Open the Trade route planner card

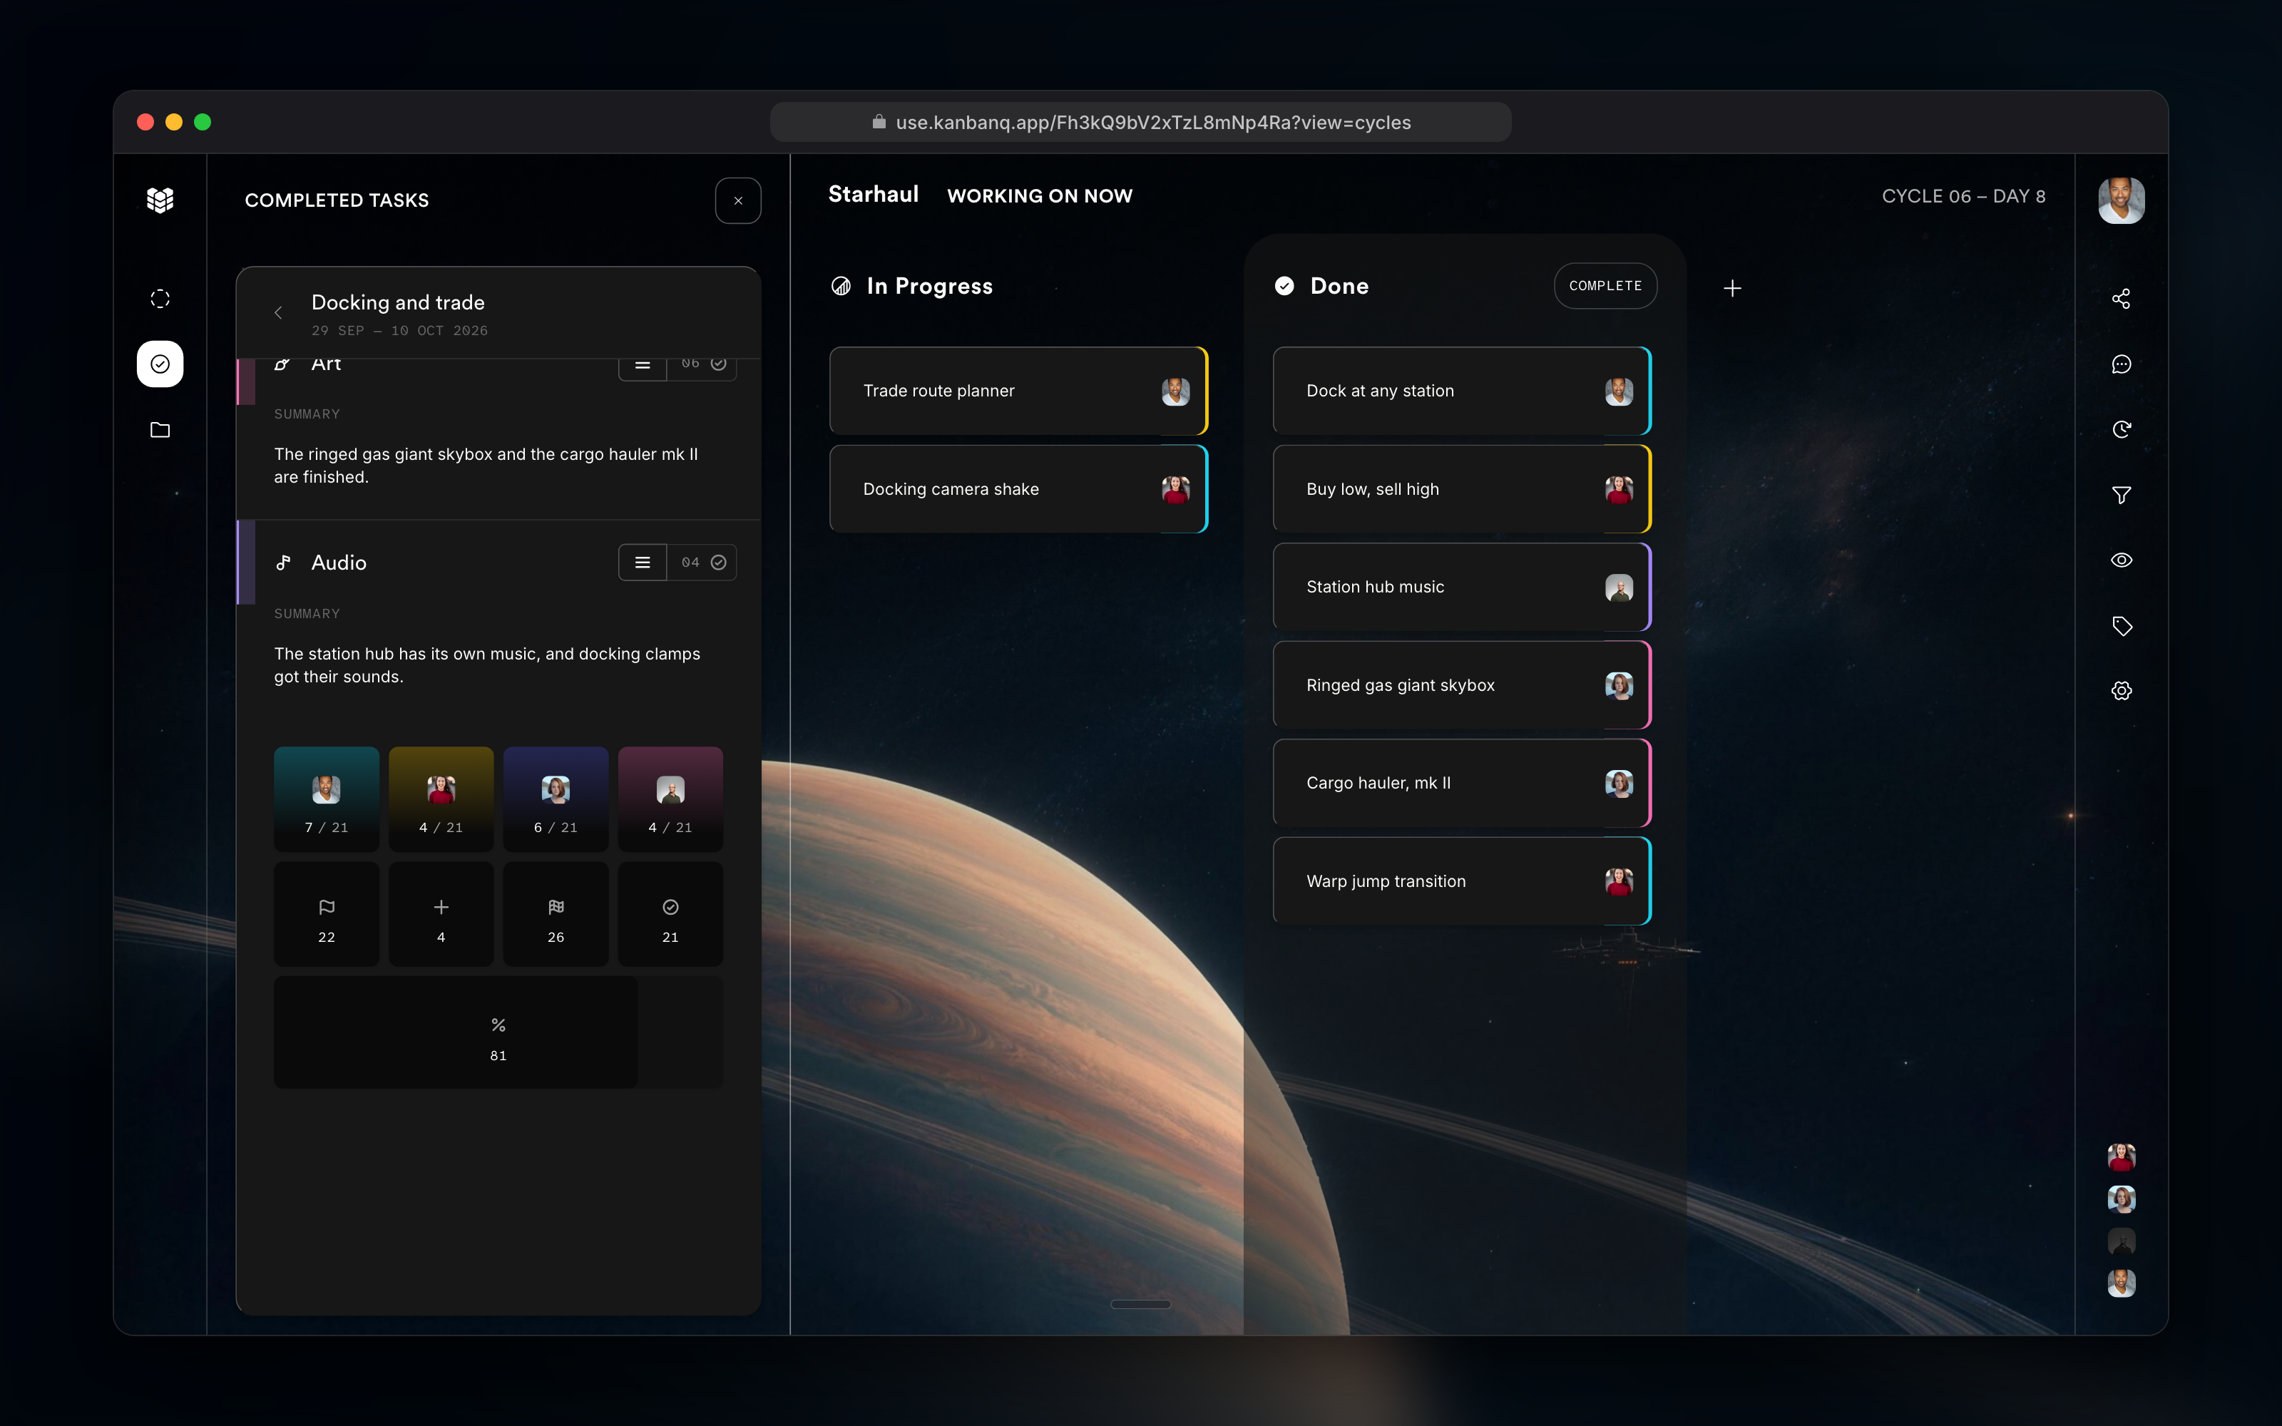click(1018, 391)
